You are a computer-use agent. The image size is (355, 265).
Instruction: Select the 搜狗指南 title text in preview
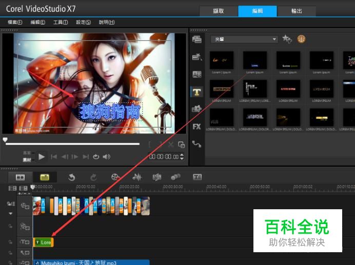(x=110, y=112)
